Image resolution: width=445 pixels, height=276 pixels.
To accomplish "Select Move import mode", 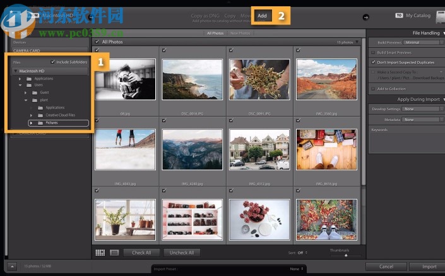I will click(x=246, y=16).
